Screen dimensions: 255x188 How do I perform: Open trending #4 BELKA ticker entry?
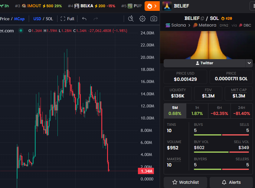[92, 6]
